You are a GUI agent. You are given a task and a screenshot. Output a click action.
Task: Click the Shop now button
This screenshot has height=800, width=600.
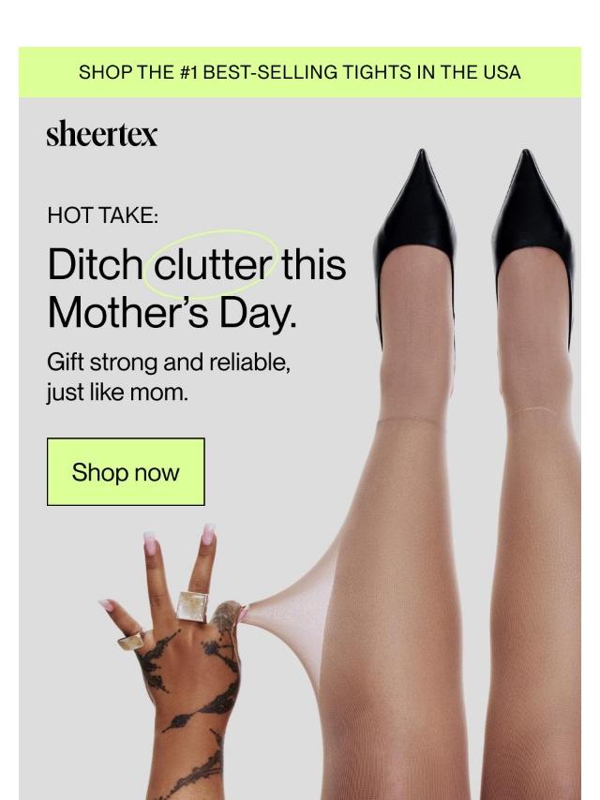(x=126, y=471)
